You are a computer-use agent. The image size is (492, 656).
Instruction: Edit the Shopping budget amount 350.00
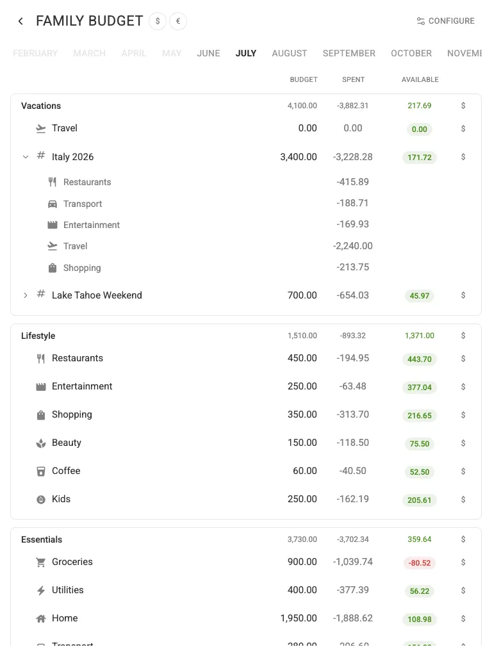(302, 414)
